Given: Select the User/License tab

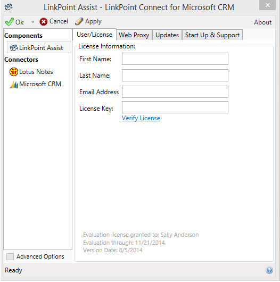Looking at the screenshot, I should click(94, 35).
